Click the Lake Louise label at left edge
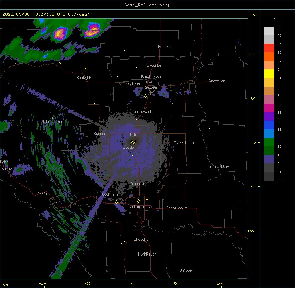The image size is (295, 288). click(x=6, y=166)
